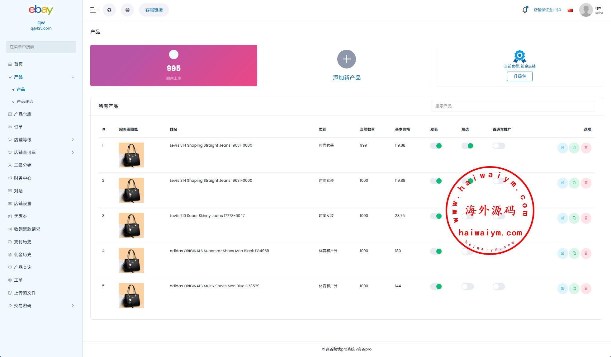Screen dimensions: 611x357
Task: Click the 搜索产品 search field
Action: tap(513, 106)
